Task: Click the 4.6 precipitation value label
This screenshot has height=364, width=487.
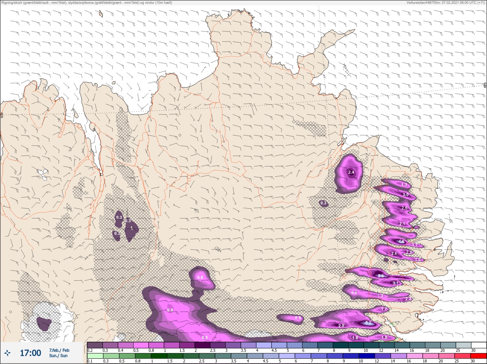Action: click(401, 241)
